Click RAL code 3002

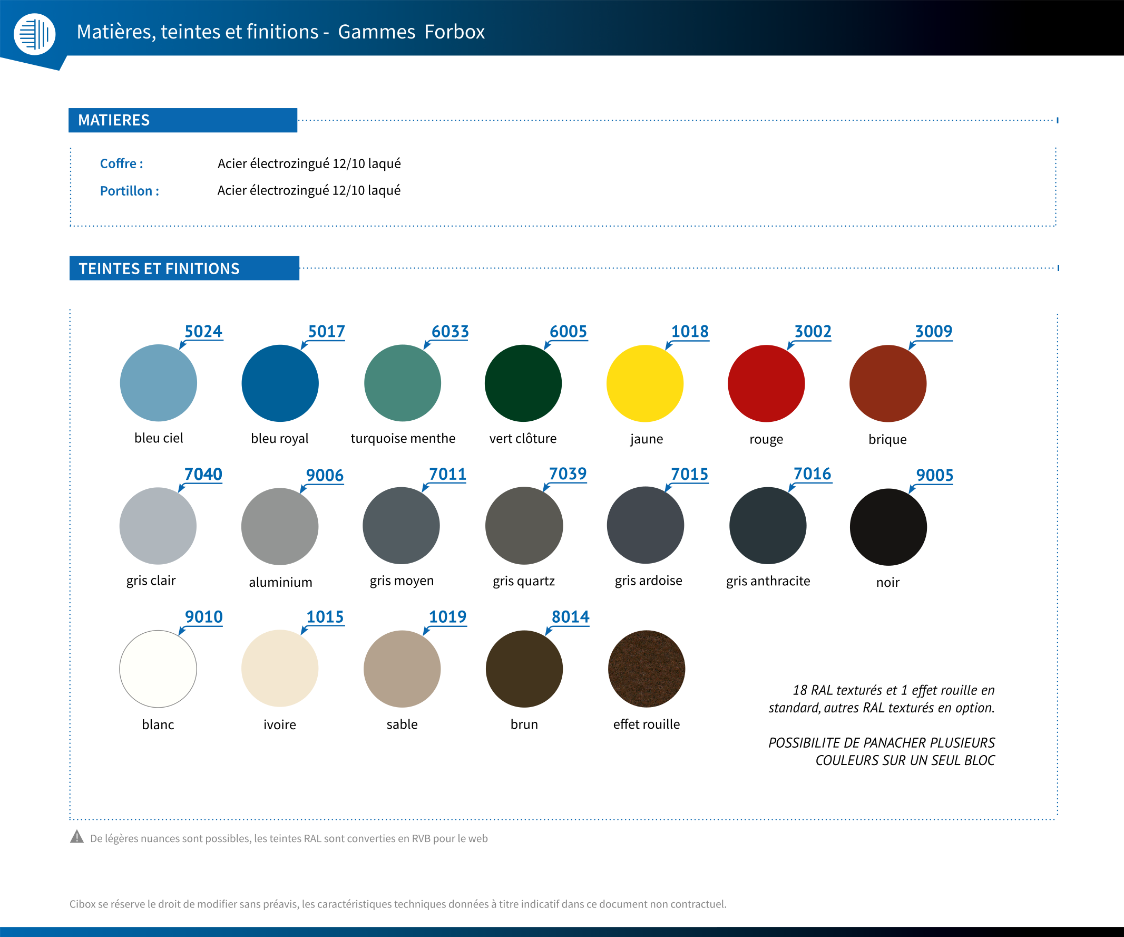click(x=813, y=332)
